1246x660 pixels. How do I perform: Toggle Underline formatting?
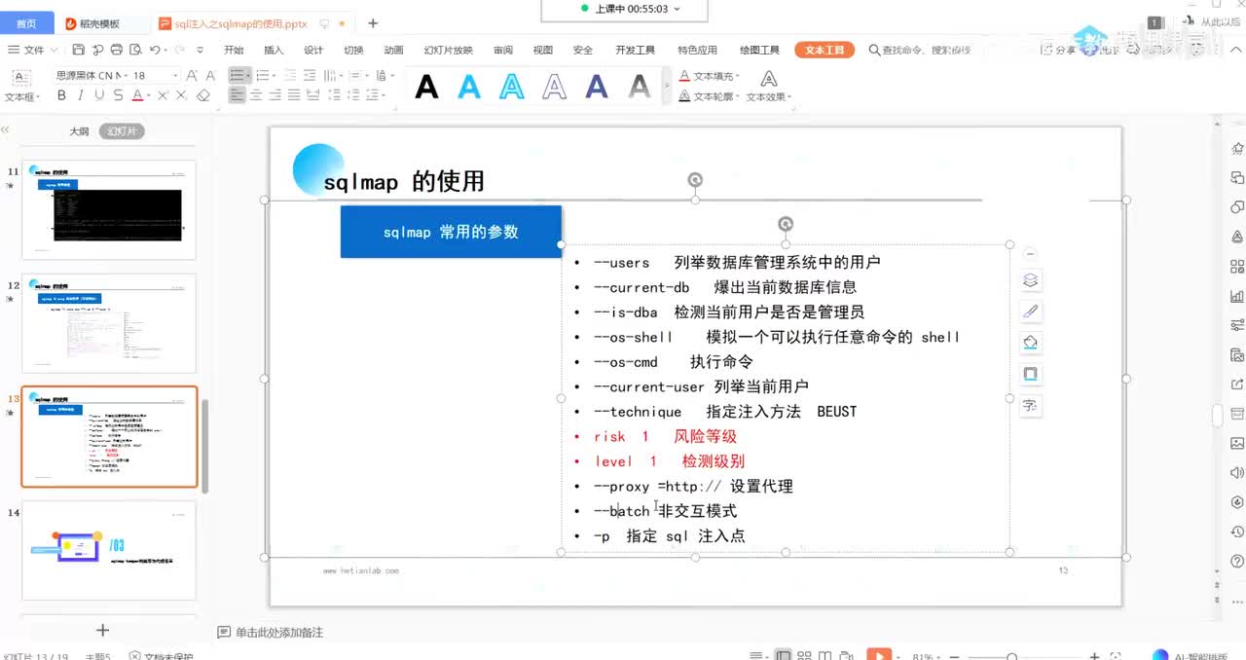(x=99, y=95)
